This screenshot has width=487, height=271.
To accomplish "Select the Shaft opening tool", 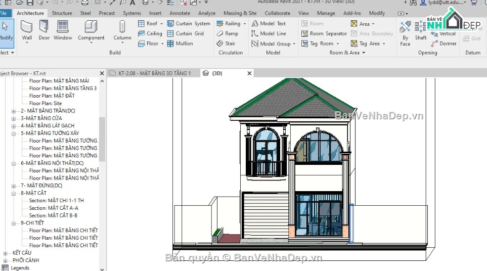I will click(x=421, y=31).
